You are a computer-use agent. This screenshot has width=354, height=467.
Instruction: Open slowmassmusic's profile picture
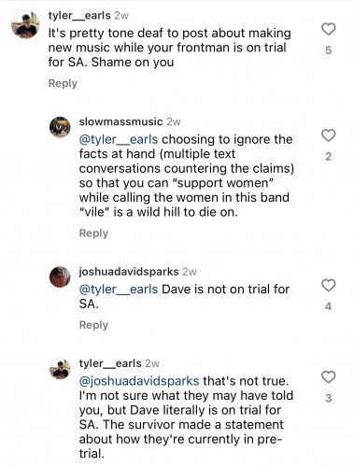(60, 127)
